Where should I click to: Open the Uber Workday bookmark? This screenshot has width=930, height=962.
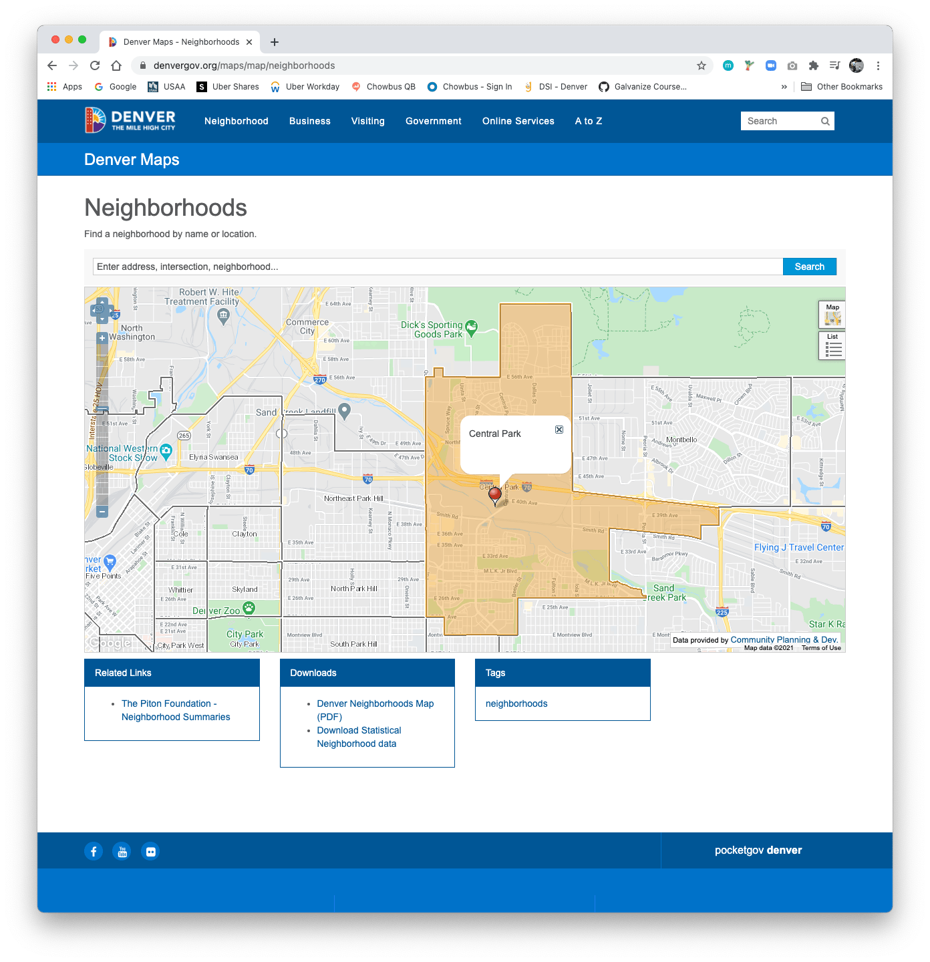[x=305, y=87]
